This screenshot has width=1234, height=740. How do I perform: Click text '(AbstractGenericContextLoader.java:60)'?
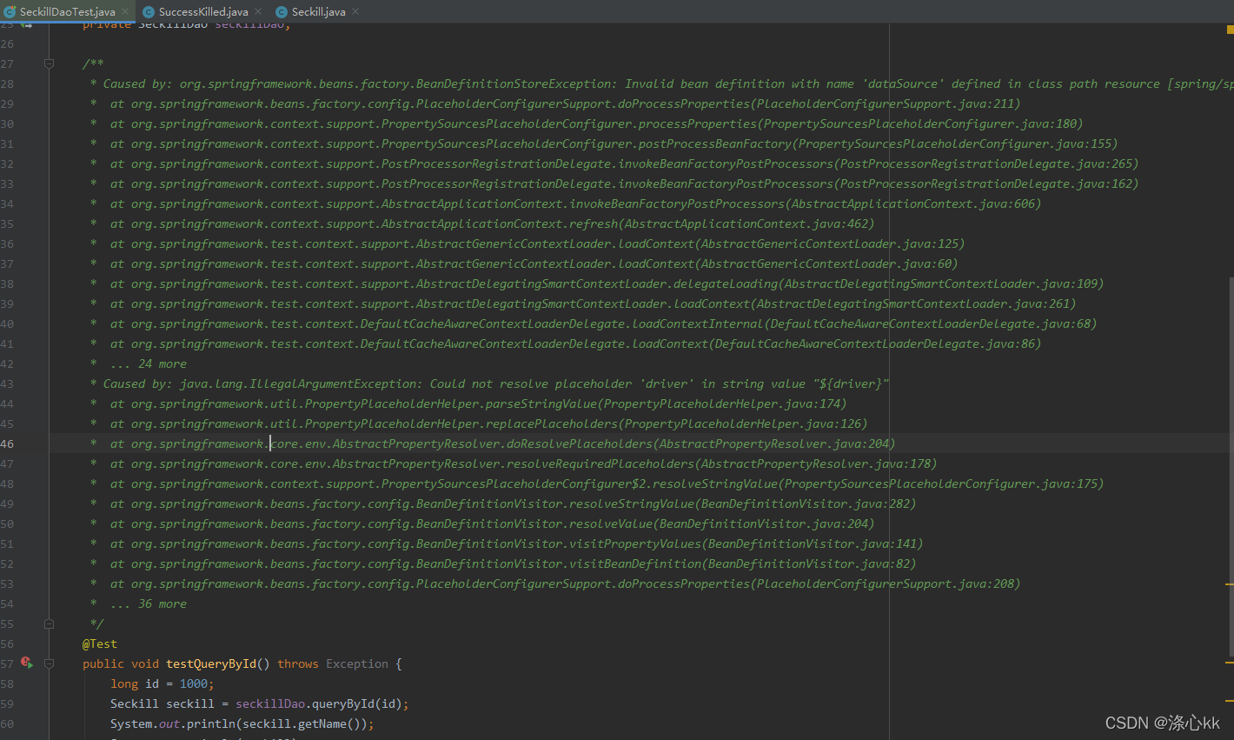tap(826, 263)
